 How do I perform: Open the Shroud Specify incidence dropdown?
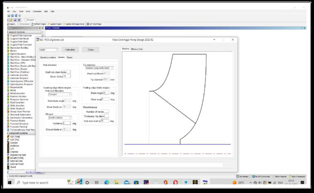coord(60,118)
